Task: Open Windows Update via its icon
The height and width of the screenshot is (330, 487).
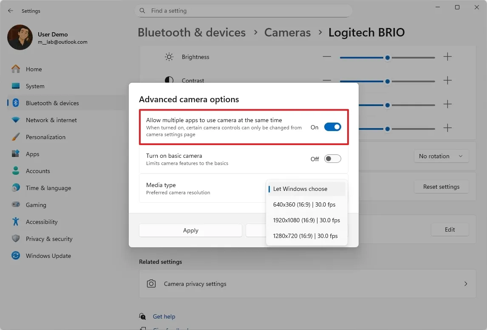Action: click(15, 256)
